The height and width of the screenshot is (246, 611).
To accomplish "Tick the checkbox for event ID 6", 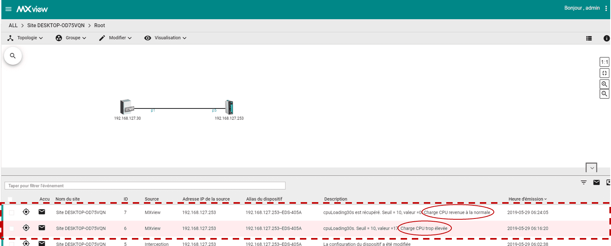I will (12, 228).
